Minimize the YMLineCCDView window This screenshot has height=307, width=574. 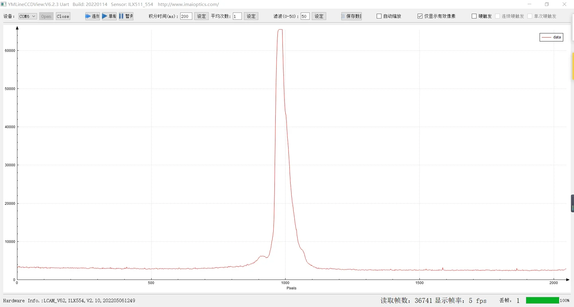pyautogui.click(x=529, y=4)
